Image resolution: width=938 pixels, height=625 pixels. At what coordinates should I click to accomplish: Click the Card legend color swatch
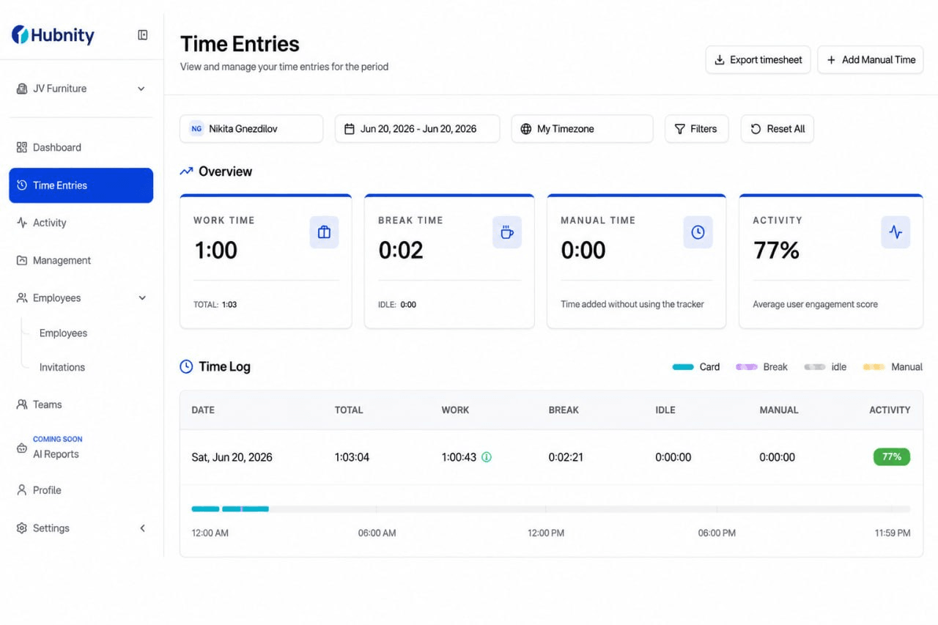(x=683, y=367)
